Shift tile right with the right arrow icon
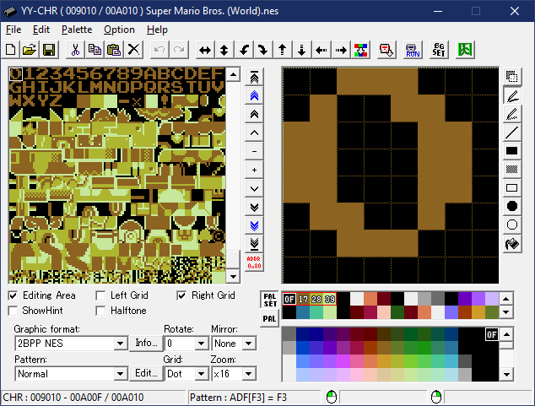The image size is (535, 406). tap(341, 50)
